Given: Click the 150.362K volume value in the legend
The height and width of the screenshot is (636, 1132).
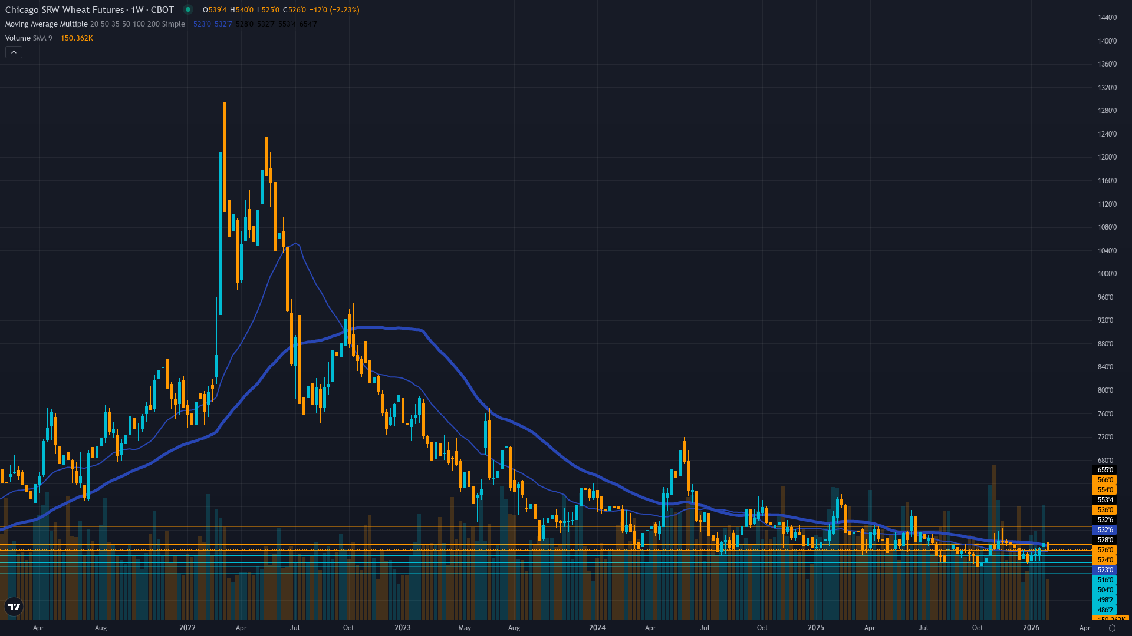Looking at the screenshot, I should [x=77, y=38].
